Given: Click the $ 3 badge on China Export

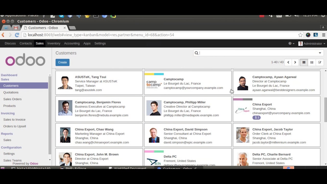Looking at the screenshot, I should point(256,118).
